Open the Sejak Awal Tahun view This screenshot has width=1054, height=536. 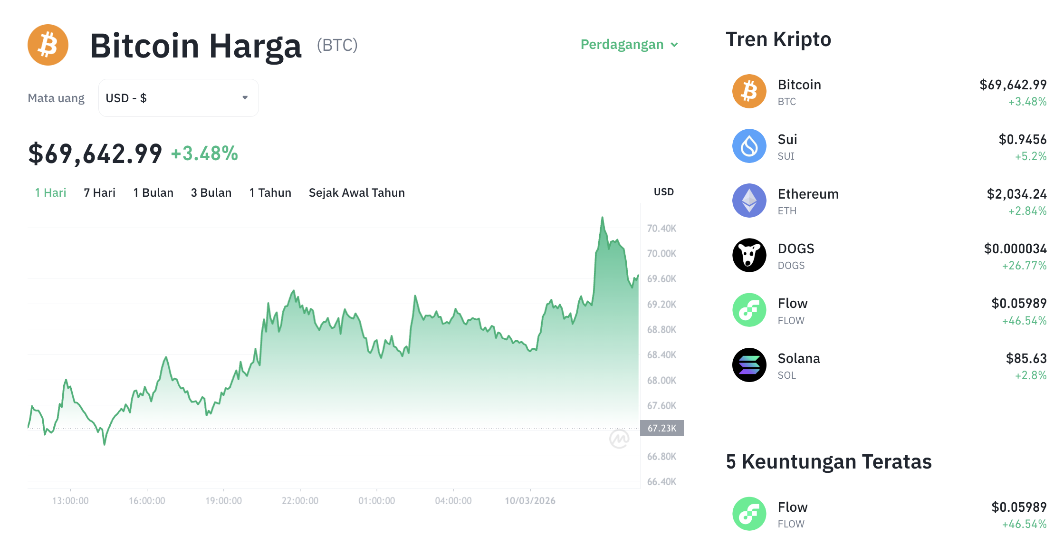pos(356,192)
